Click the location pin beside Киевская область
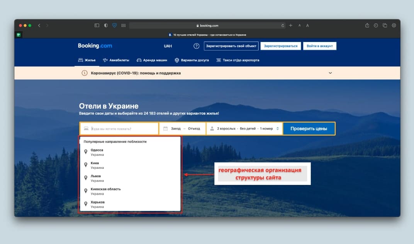 point(86,191)
